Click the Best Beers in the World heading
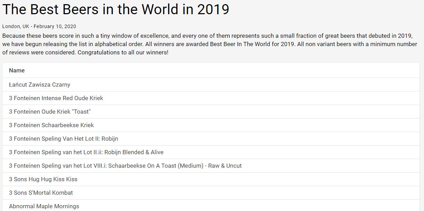This screenshot has width=424, height=211. click(x=116, y=9)
